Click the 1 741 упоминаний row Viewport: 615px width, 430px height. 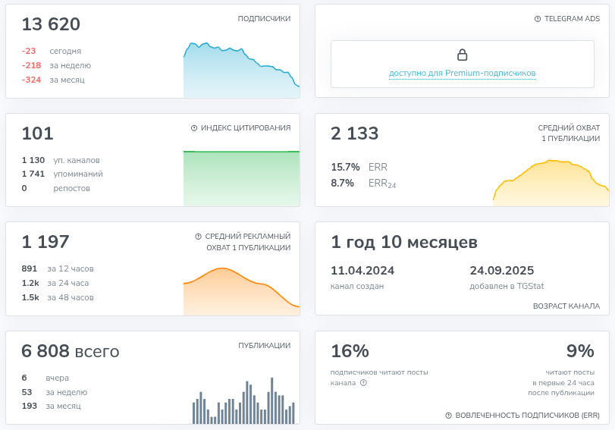click(62, 174)
